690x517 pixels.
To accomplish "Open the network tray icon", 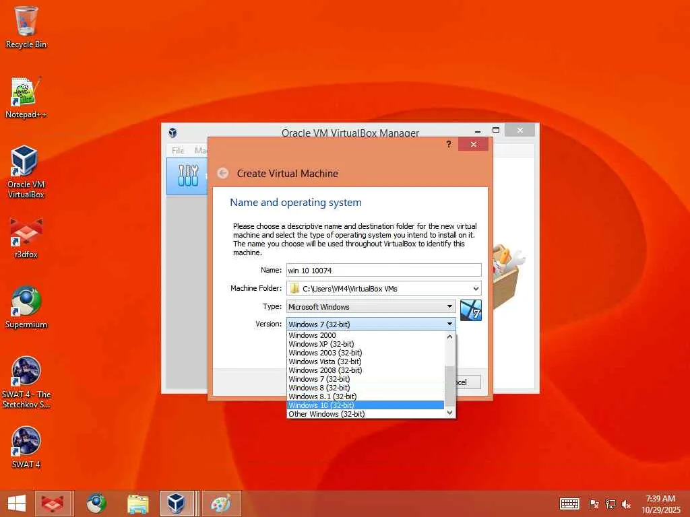I will [x=610, y=504].
